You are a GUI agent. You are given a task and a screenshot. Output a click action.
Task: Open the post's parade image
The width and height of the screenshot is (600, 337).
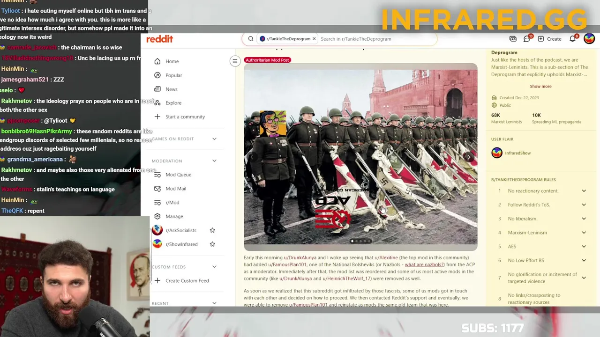coord(360,157)
